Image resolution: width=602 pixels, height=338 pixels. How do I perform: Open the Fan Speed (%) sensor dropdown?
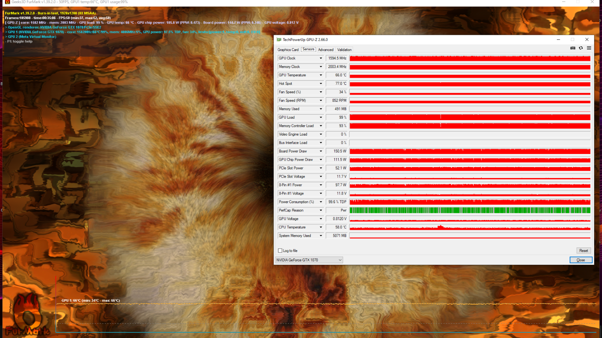tap(321, 92)
